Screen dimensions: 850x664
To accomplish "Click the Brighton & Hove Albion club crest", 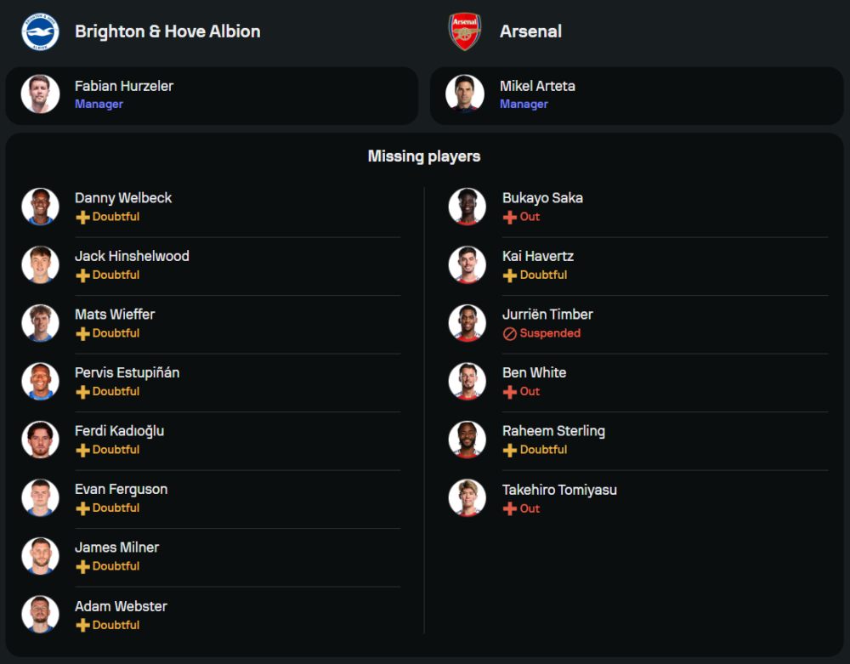I will pyautogui.click(x=40, y=31).
